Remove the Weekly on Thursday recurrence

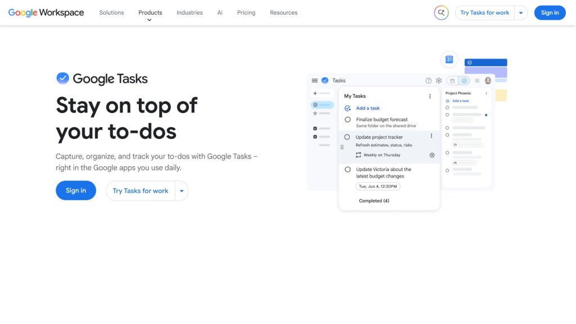coord(432,155)
